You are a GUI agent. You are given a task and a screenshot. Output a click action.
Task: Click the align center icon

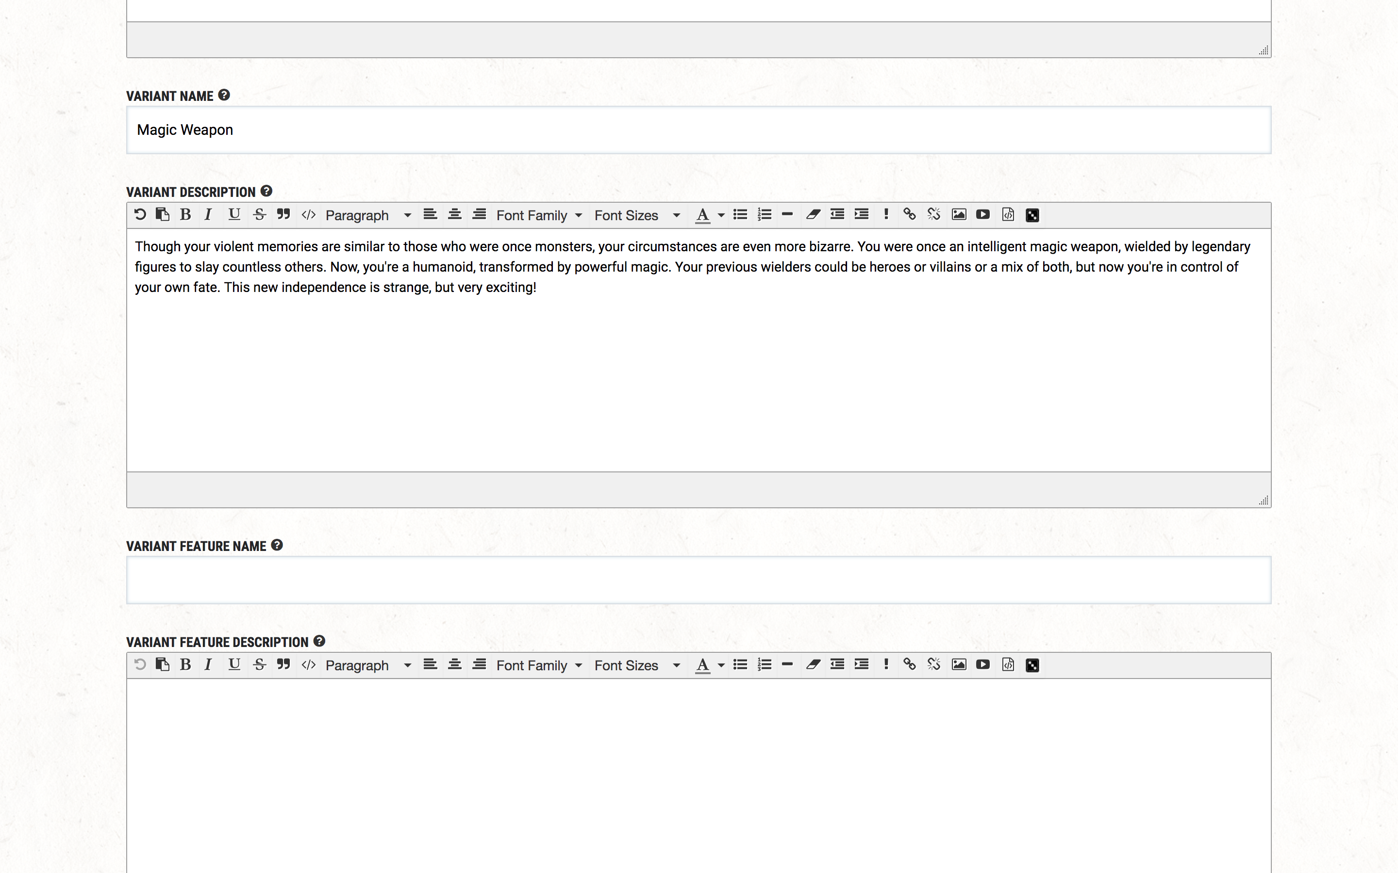pyautogui.click(x=454, y=214)
